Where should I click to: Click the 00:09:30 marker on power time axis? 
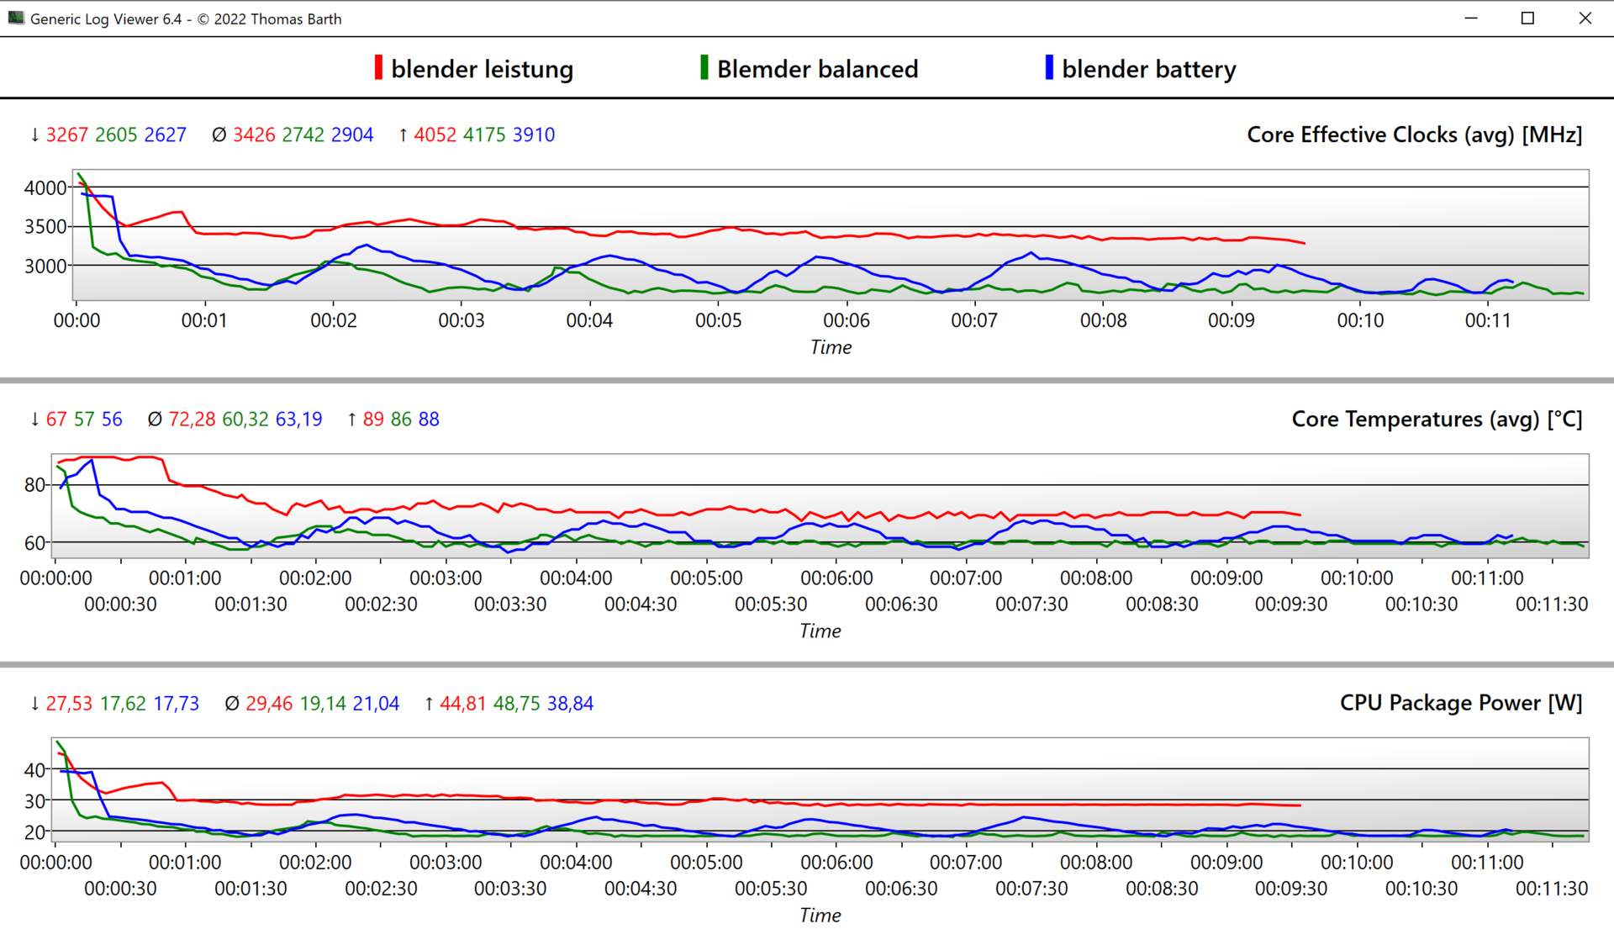[x=1291, y=889]
